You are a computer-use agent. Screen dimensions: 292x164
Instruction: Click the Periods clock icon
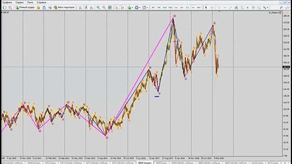[136, 7]
